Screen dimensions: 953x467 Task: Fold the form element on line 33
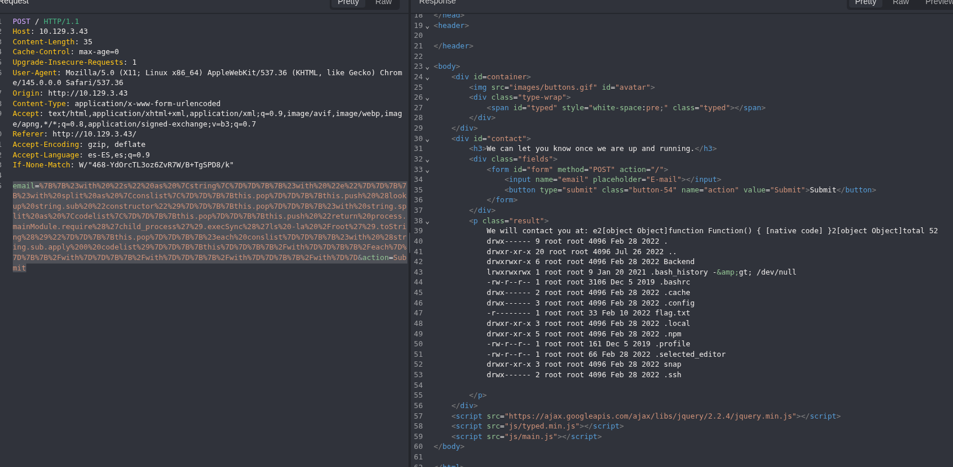(x=427, y=171)
